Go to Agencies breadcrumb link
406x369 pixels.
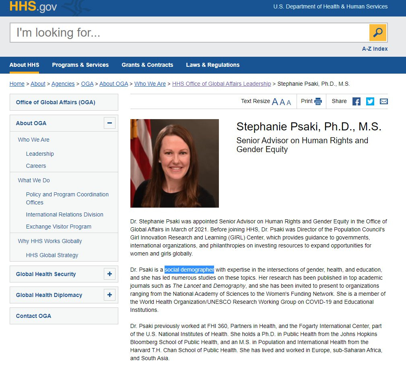(x=63, y=84)
